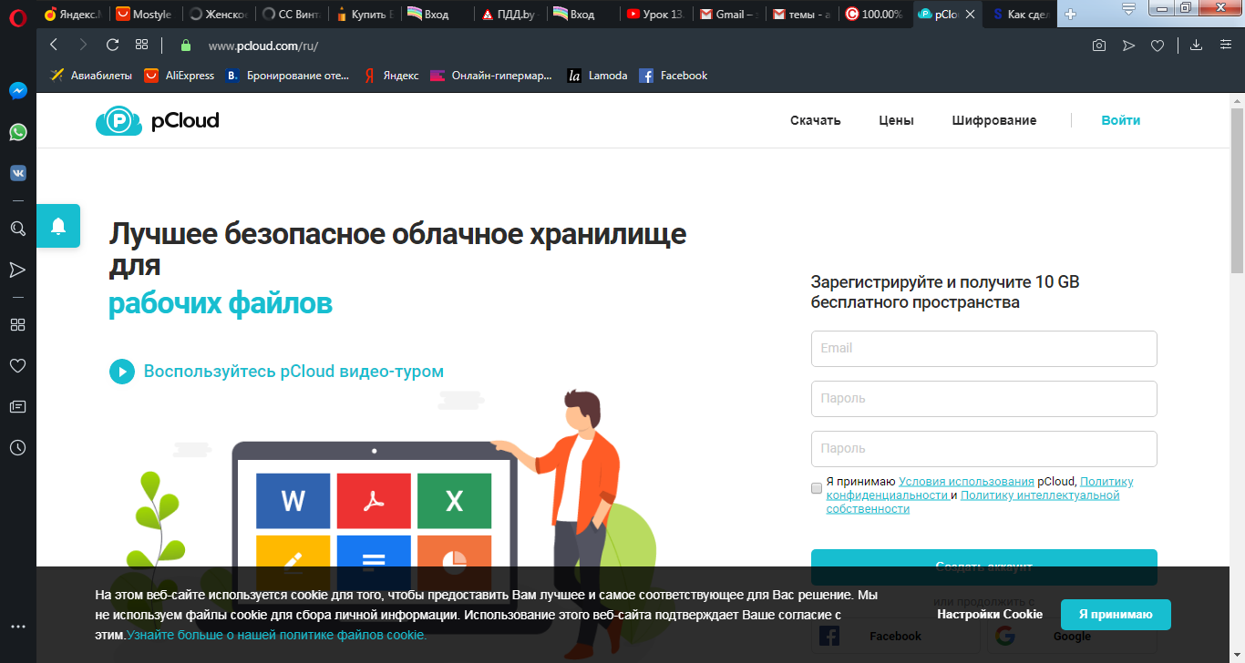Open Easy Setup sliders icon

(1226, 46)
